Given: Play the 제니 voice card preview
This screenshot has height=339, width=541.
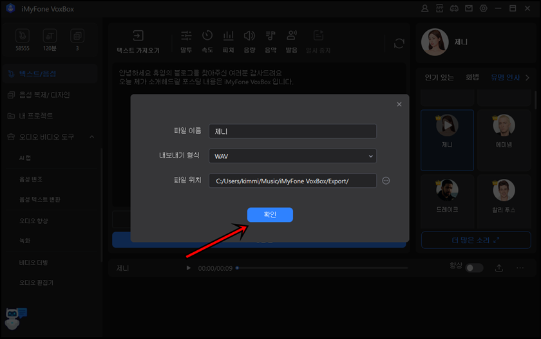Looking at the screenshot, I should [447, 125].
